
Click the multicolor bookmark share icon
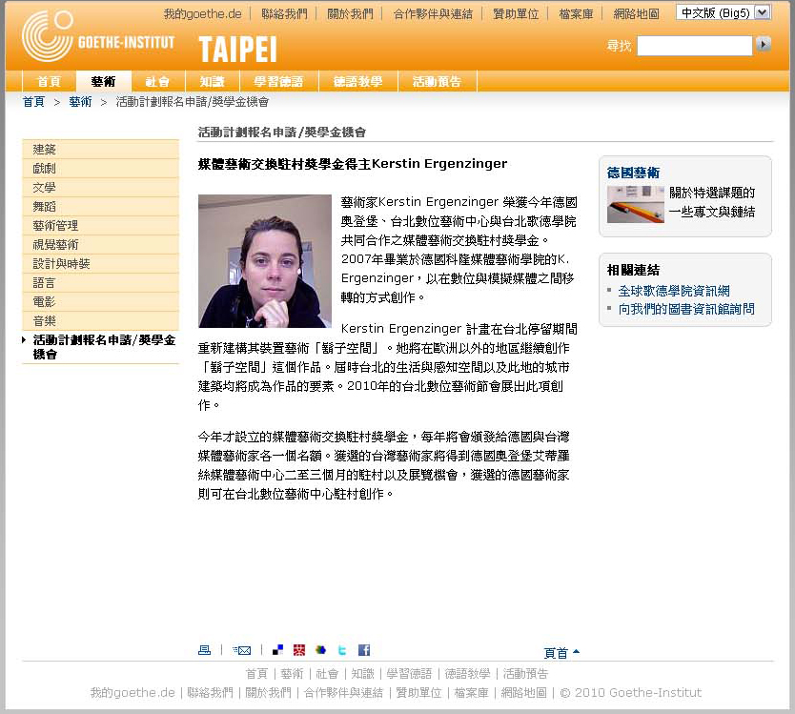click(320, 650)
